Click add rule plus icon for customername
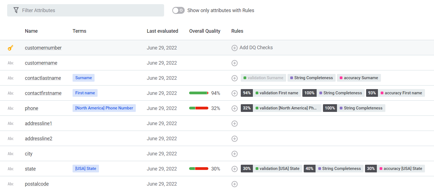 [234, 63]
